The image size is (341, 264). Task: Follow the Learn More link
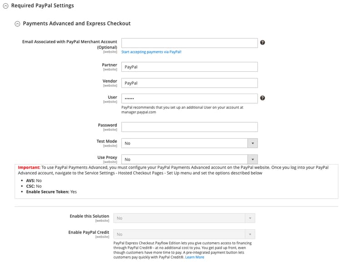click(195, 257)
